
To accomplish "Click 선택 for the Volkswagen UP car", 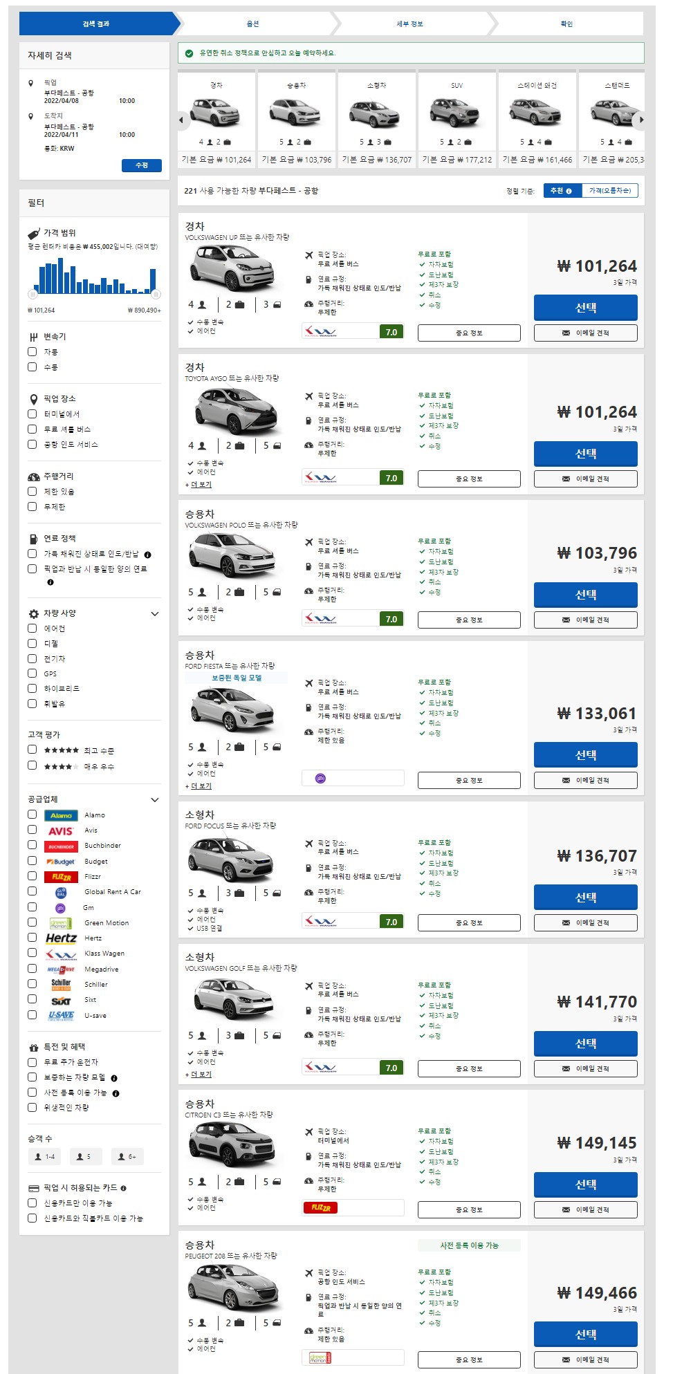I will pyautogui.click(x=585, y=307).
